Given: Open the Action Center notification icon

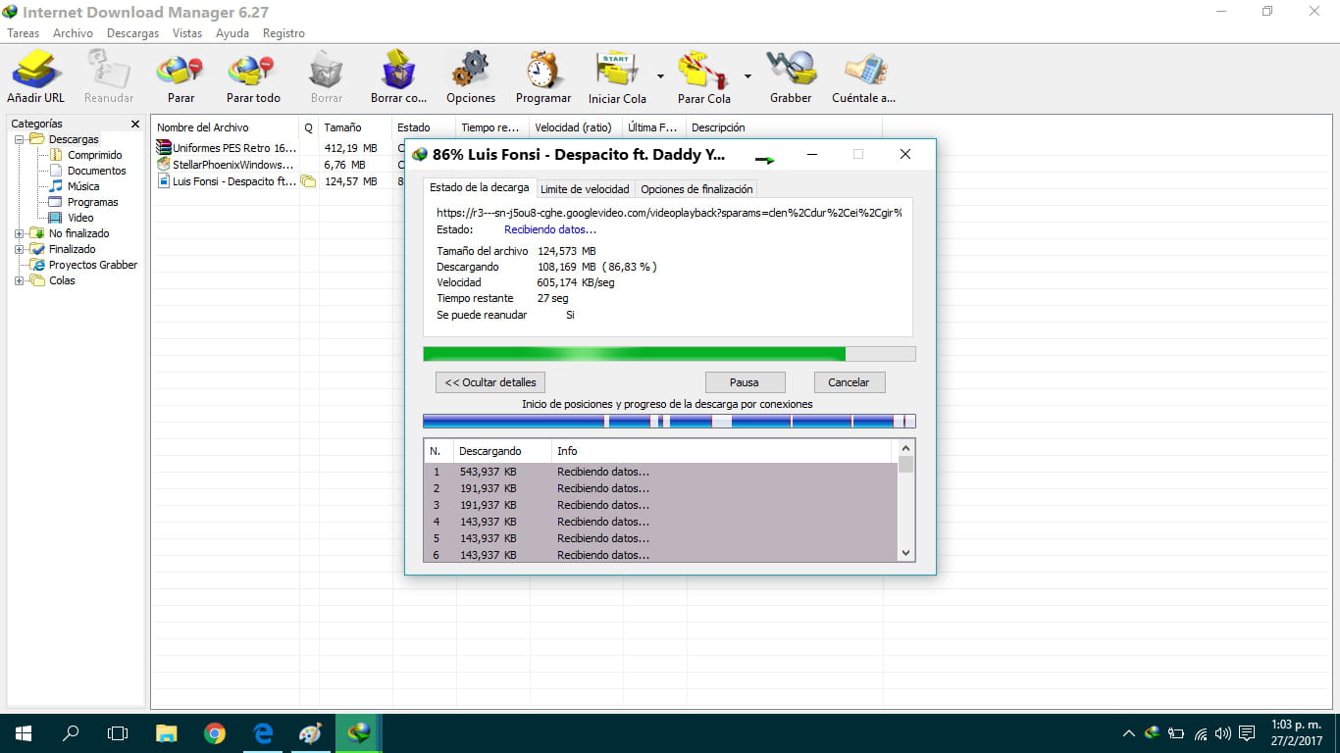Looking at the screenshot, I should [x=1247, y=733].
